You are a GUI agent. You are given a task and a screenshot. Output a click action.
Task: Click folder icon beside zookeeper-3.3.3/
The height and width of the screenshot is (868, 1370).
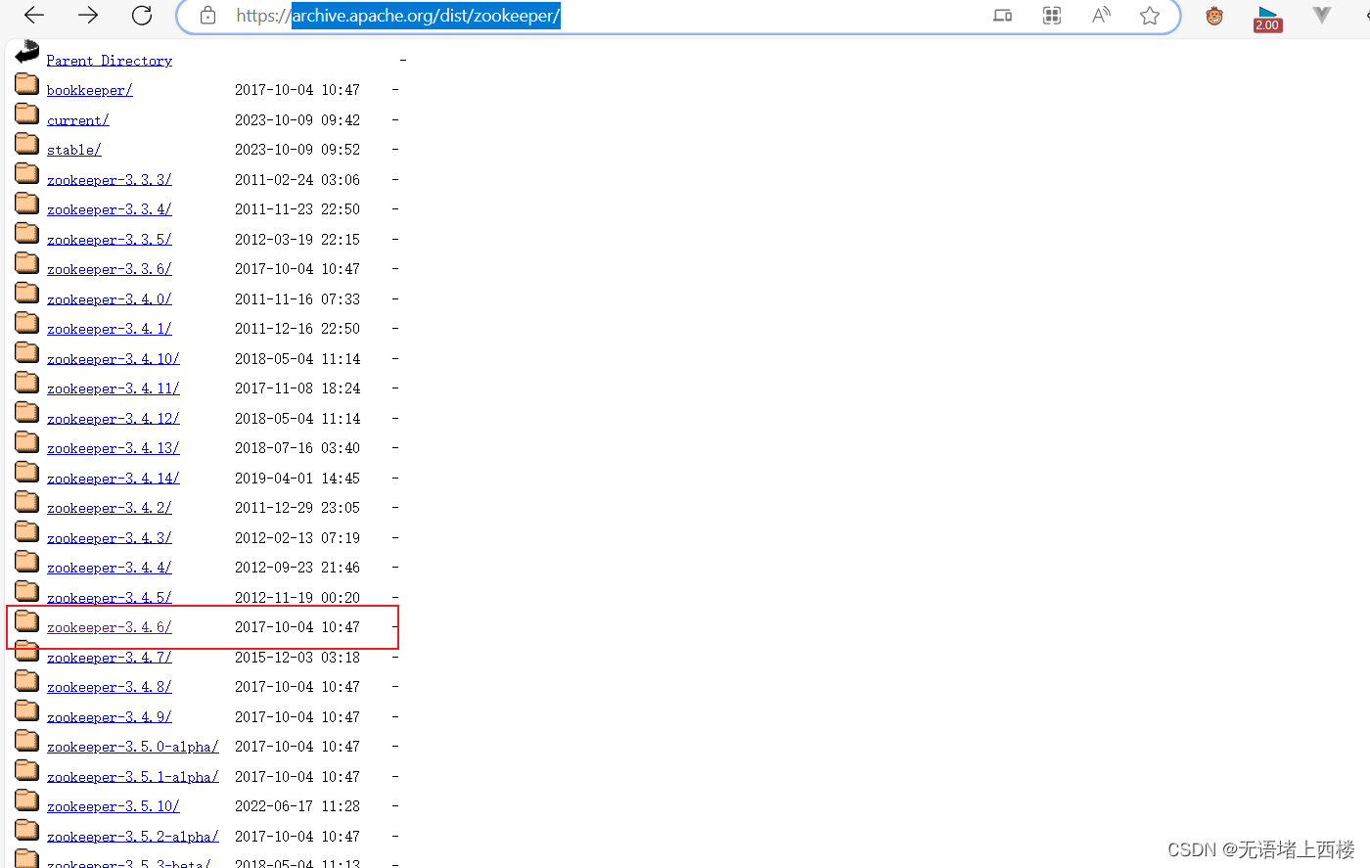[27, 174]
